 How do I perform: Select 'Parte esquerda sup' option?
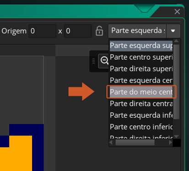[x=141, y=46]
